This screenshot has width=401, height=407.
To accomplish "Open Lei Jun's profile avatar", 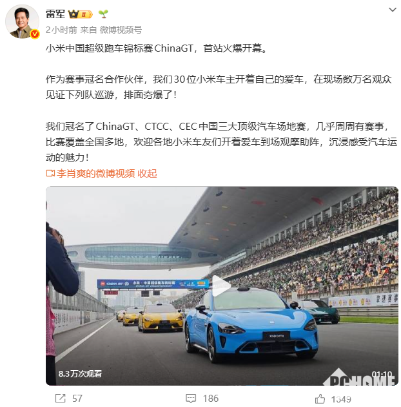I will [x=23, y=22].
